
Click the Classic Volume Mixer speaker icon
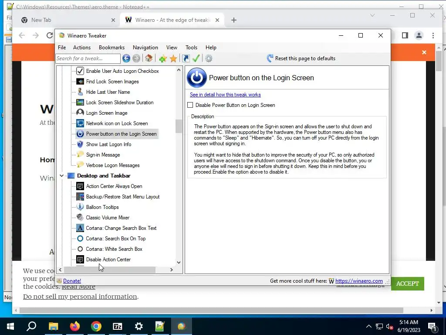point(80,217)
